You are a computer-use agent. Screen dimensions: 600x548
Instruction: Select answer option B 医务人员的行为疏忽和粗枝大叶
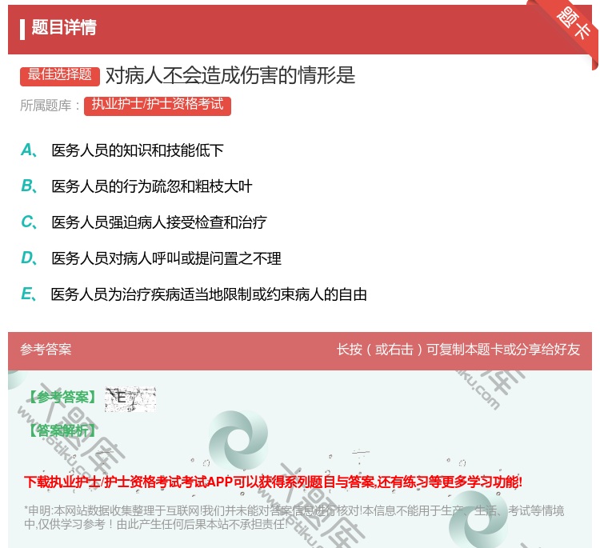pyautogui.click(x=137, y=186)
